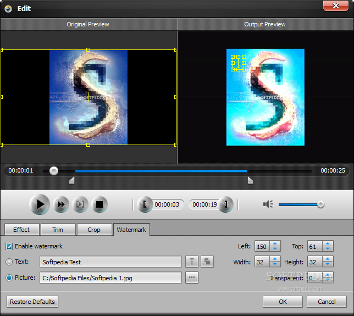The width and height of the screenshot is (354, 316).
Task: Confirm with the OK button
Action: 283,302
